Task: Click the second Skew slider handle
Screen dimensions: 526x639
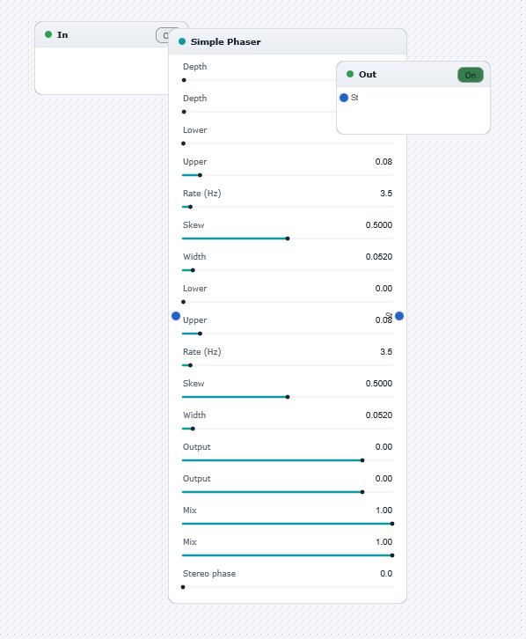Action: tap(288, 397)
